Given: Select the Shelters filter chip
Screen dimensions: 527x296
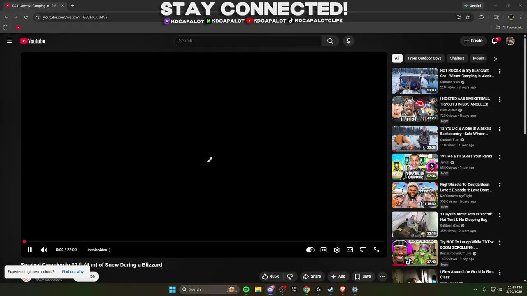Looking at the screenshot, I should tap(457, 58).
